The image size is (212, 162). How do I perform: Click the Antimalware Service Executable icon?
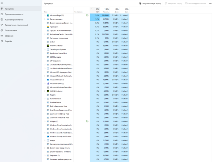tap(48, 34)
